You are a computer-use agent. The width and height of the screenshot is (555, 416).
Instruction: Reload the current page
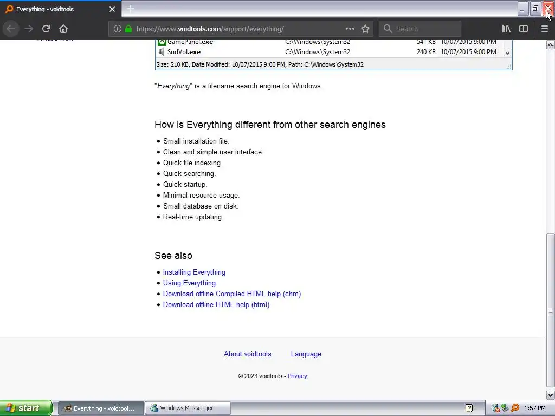coord(46,29)
